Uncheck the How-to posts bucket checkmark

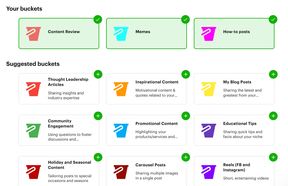tap(273, 19)
